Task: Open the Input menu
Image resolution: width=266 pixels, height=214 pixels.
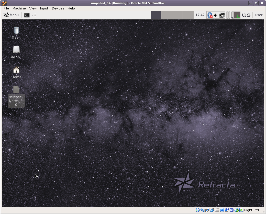Action: pos(44,8)
